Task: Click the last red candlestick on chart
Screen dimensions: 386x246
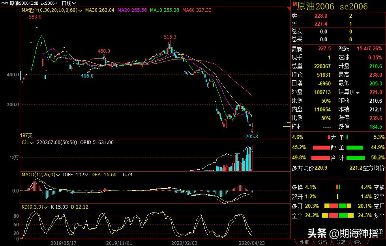Action: [252, 128]
